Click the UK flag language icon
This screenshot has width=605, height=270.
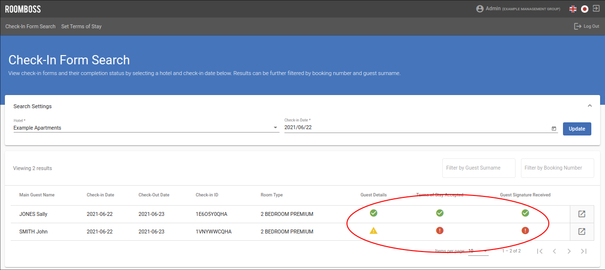[x=573, y=9]
